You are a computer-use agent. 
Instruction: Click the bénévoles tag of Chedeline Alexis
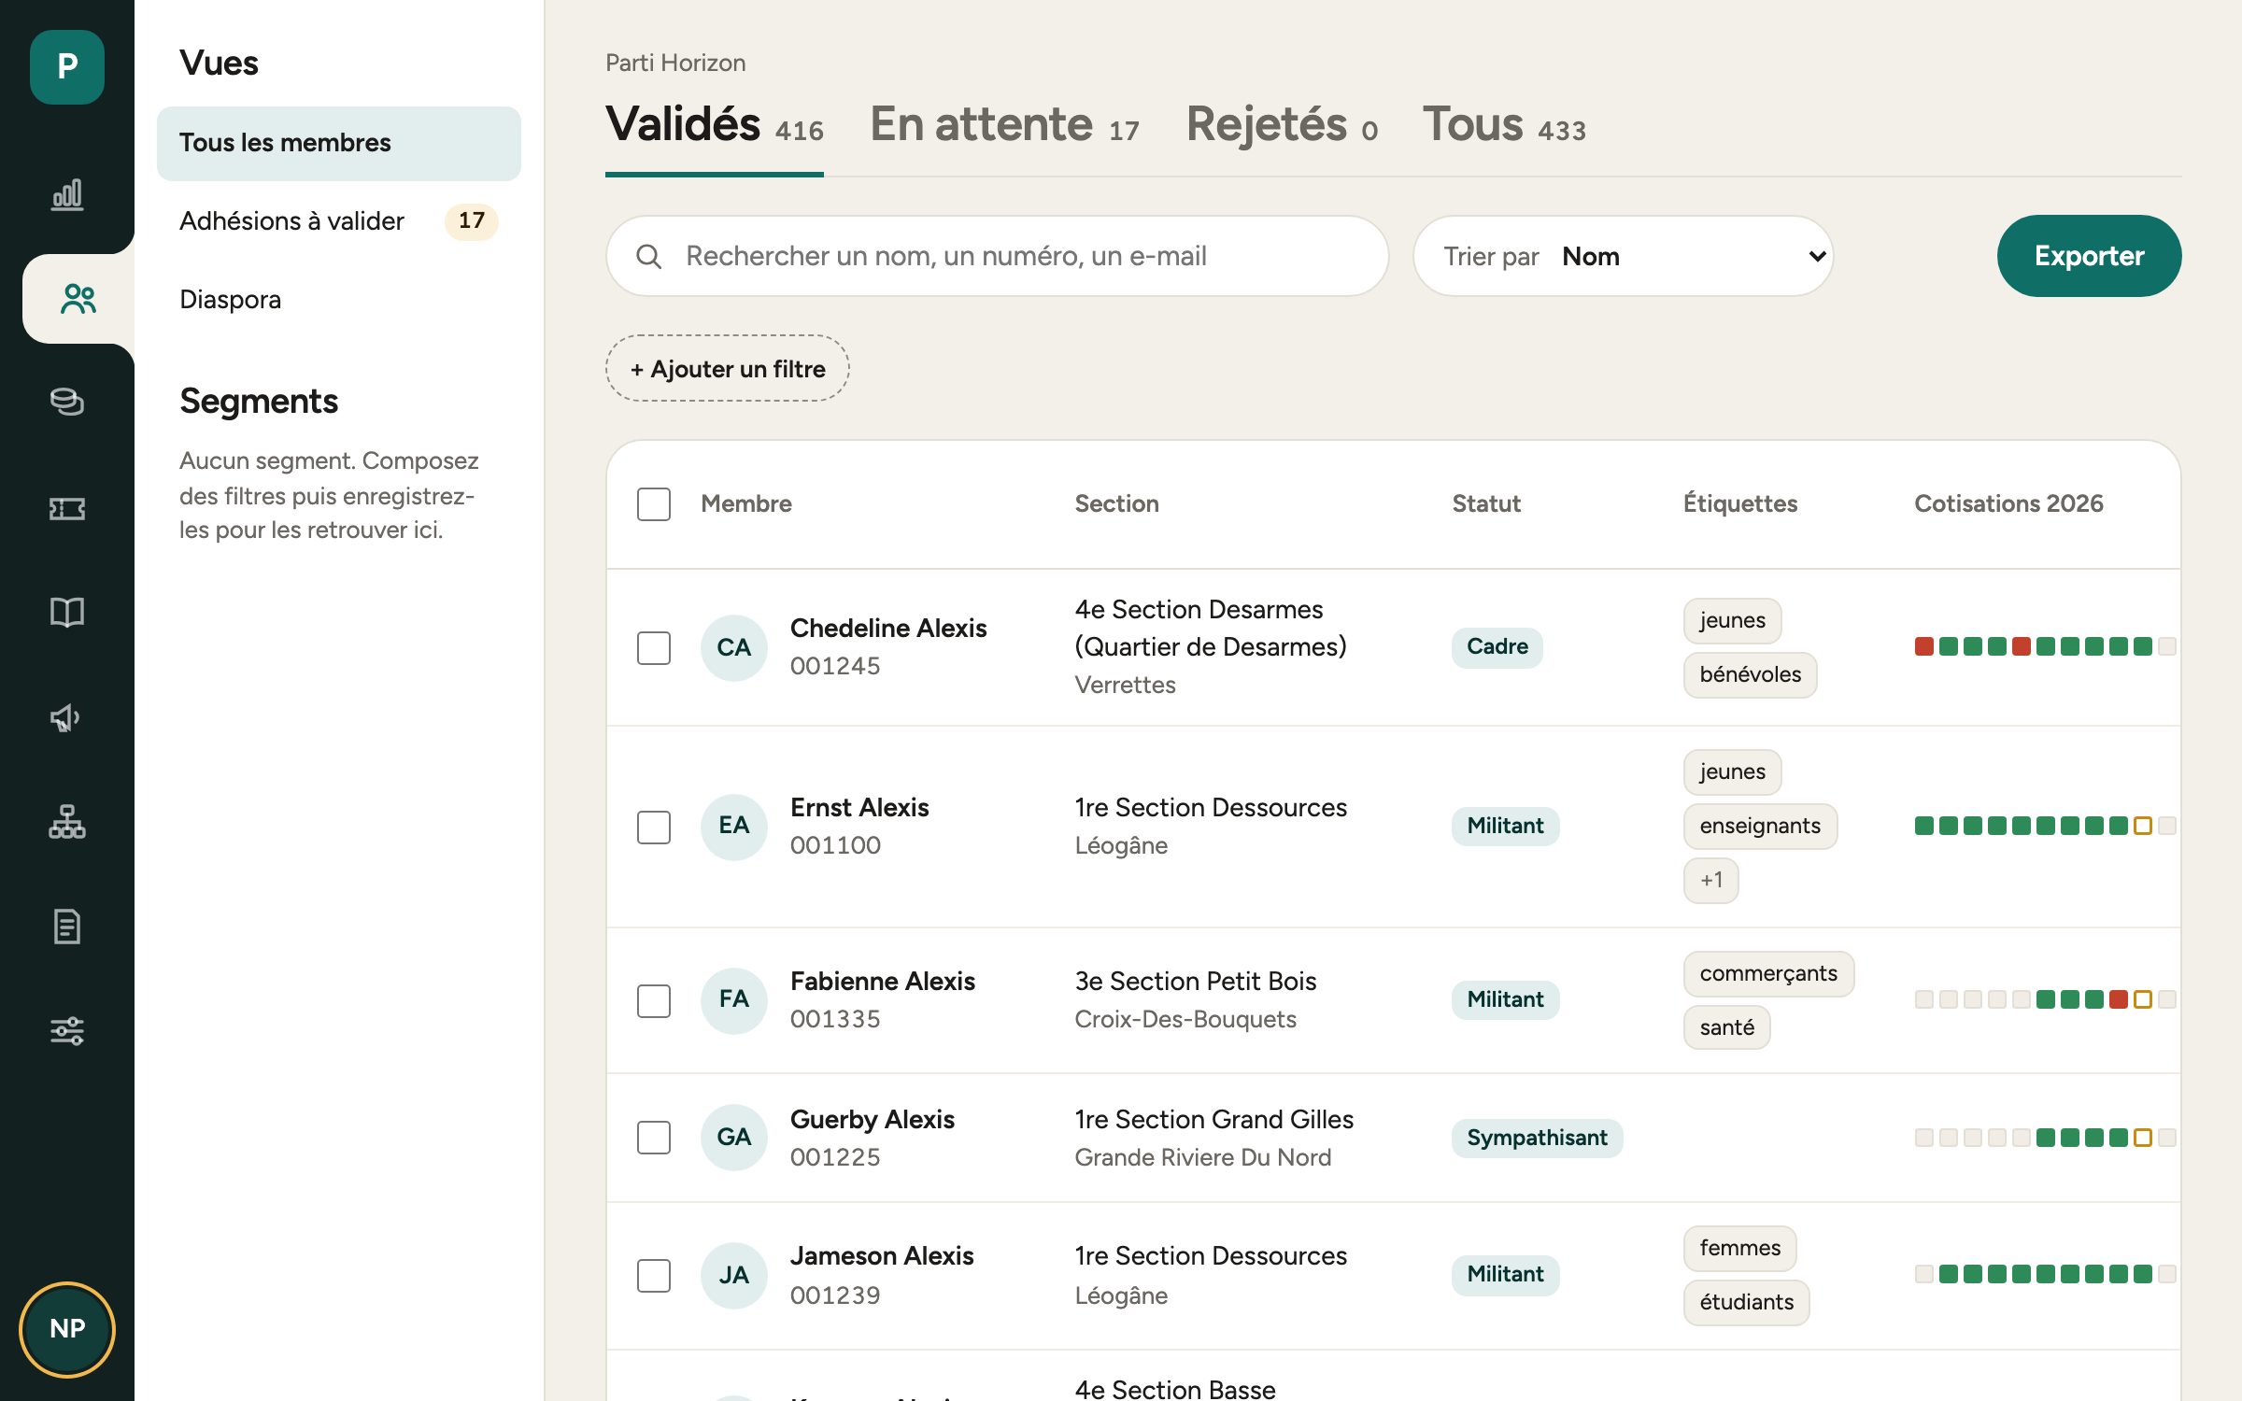point(1750,674)
